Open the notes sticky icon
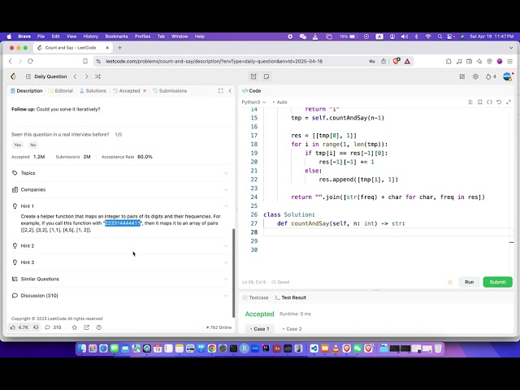Screen dimensions: 520x390 [266, 76]
